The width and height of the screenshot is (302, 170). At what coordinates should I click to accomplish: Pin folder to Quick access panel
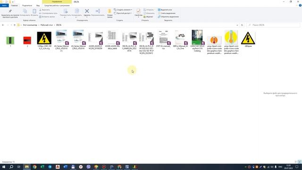[x=10, y=14]
